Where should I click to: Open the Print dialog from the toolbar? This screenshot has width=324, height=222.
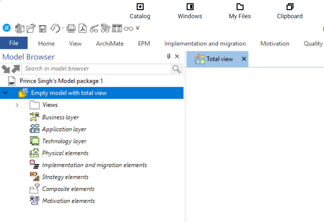[71, 28]
